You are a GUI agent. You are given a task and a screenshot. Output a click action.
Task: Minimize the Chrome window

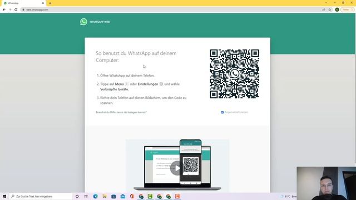335,3
